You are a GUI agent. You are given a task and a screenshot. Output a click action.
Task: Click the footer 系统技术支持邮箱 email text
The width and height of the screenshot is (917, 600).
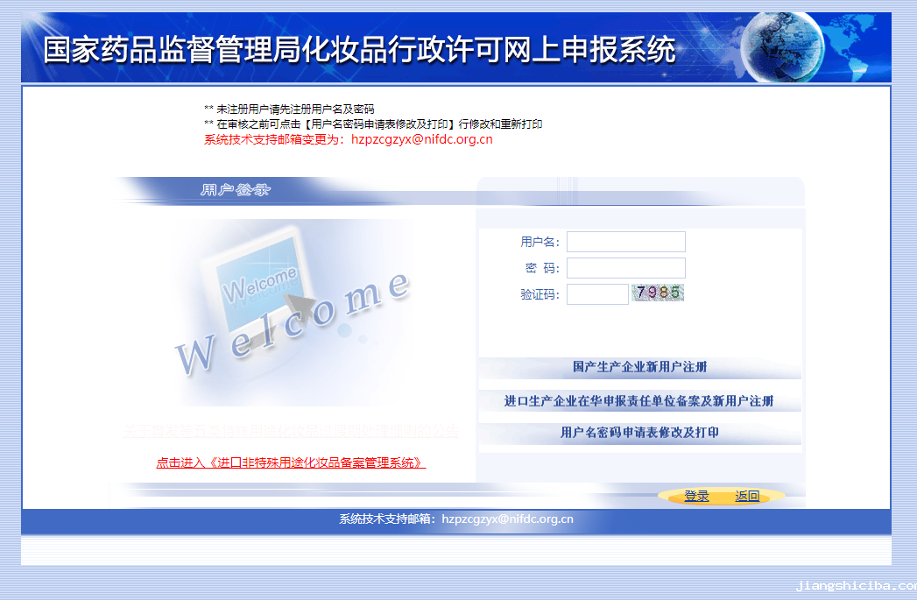pos(456,519)
